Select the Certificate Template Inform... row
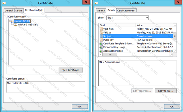 (136, 43)
